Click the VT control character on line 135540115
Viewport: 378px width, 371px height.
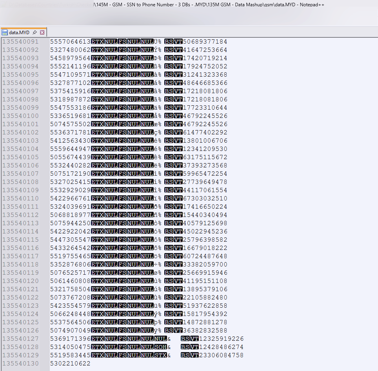pos(178,240)
